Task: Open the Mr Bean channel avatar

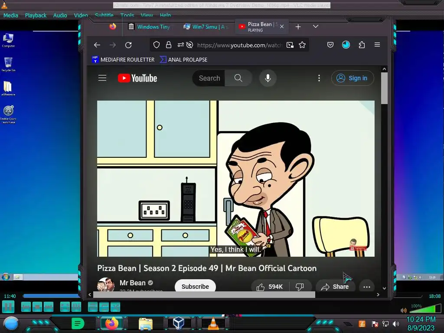Action: pos(106,284)
